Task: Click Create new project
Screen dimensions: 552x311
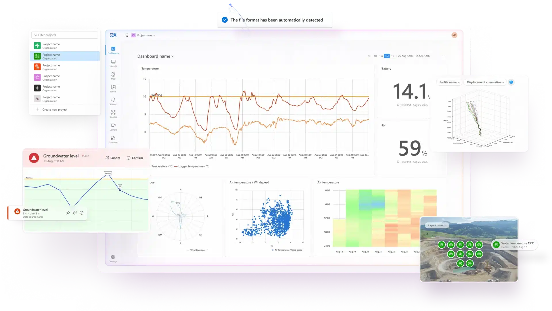Action: [55, 110]
